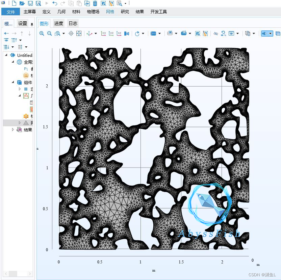Screen dimensions: 281x280
Task: Click the delete trash can icon
Action: click(x=95, y=3)
